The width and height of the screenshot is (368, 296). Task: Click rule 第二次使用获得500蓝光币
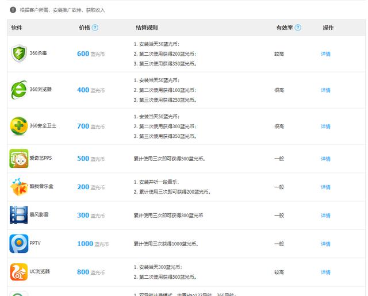(165, 277)
